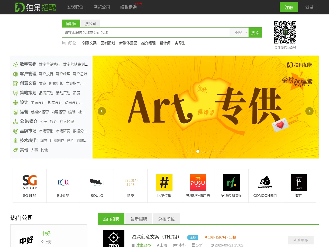
Task: Click the 品牌市场 category icon
Action: coord(15,131)
